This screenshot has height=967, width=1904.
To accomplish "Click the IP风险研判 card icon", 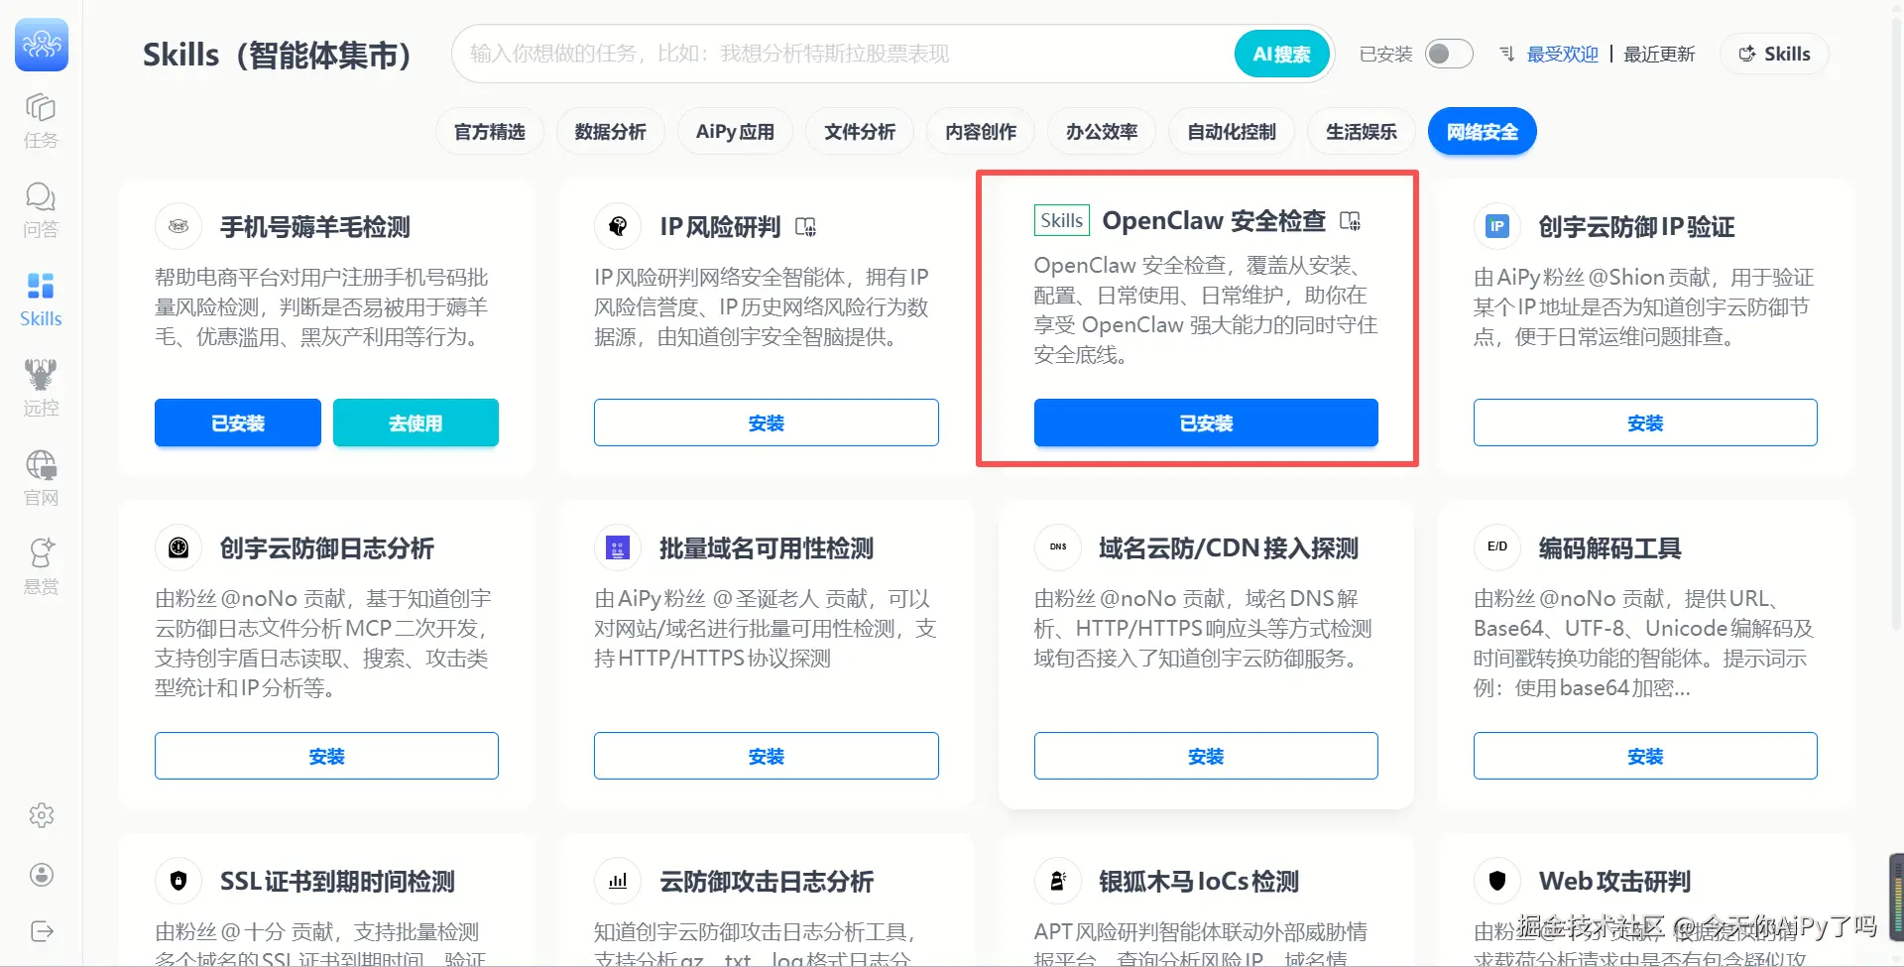I will pos(618,226).
